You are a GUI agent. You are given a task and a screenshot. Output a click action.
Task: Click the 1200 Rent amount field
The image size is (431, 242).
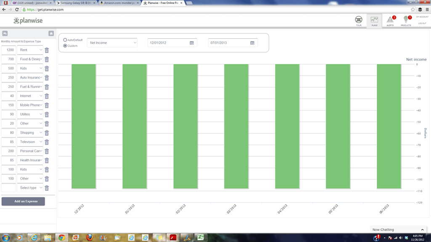tap(9, 50)
